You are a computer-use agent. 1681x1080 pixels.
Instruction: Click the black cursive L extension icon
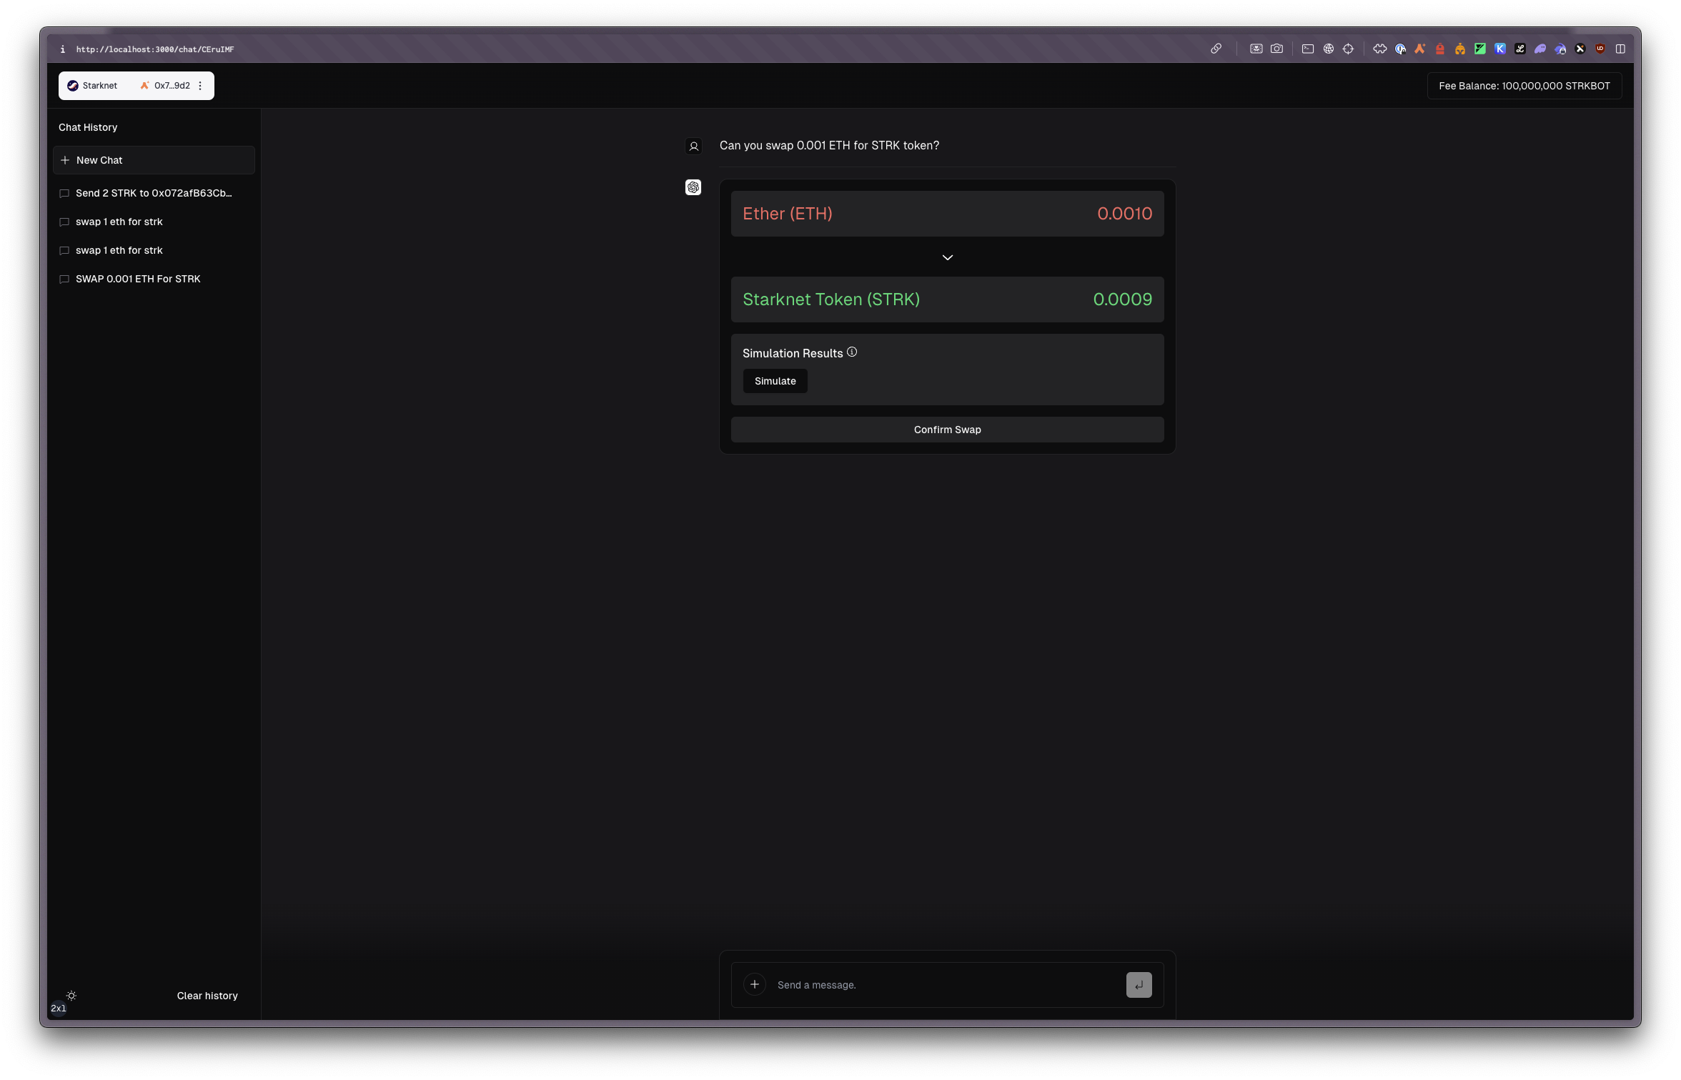(x=1520, y=49)
